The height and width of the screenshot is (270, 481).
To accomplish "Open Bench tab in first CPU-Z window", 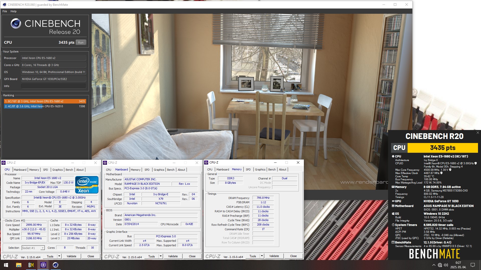I will tap(69, 170).
